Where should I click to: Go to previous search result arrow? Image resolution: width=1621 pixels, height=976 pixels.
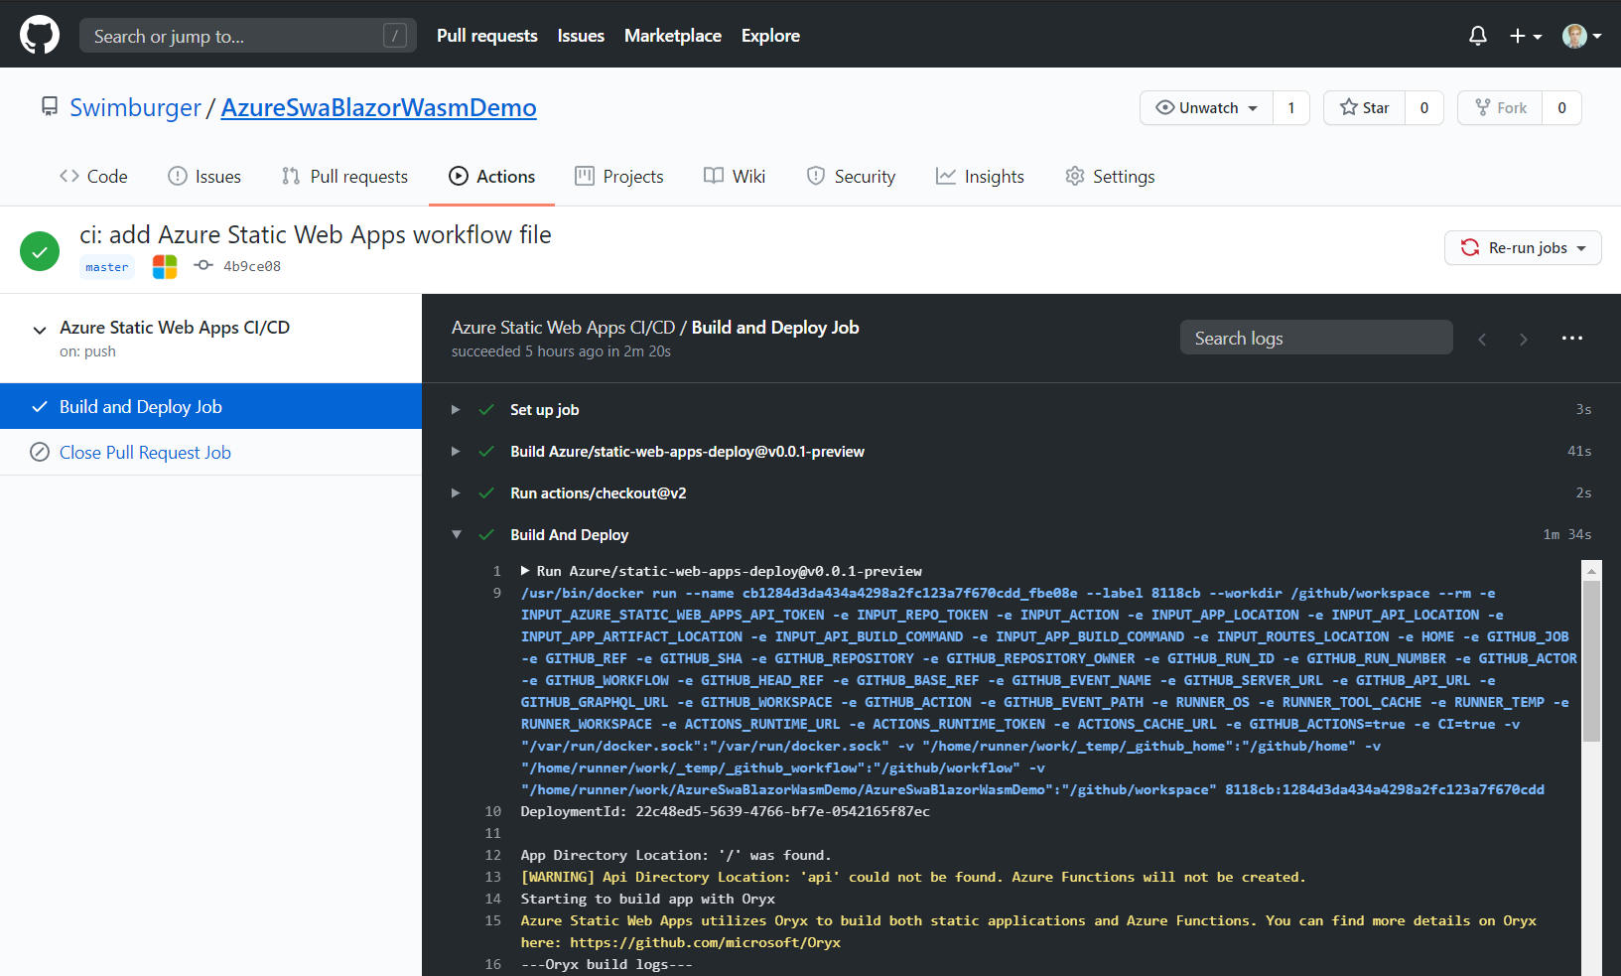pyautogui.click(x=1482, y=340)
